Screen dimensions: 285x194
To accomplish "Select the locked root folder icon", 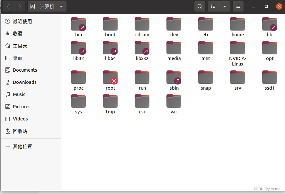I will (110, 77).
